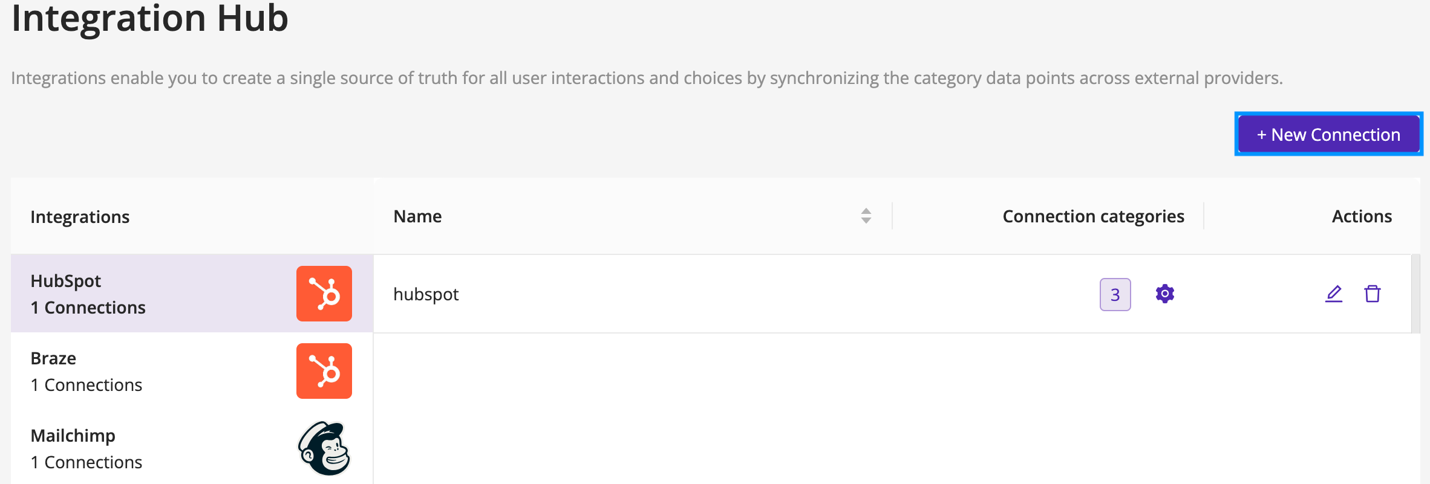Select the HubSpot integration row
1430x484 pixels.
(x=192, y=294)
